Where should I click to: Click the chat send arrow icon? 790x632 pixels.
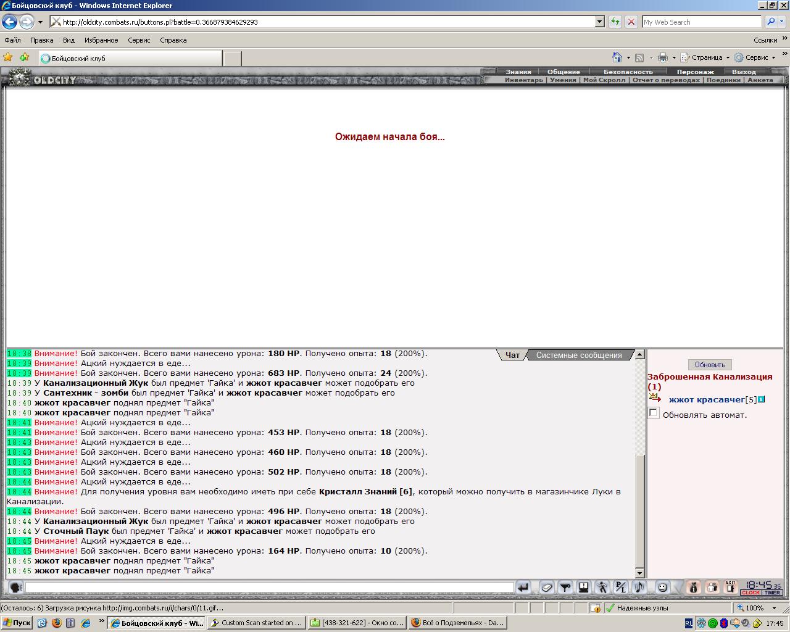pyautogui.click(x=523, y=588)
